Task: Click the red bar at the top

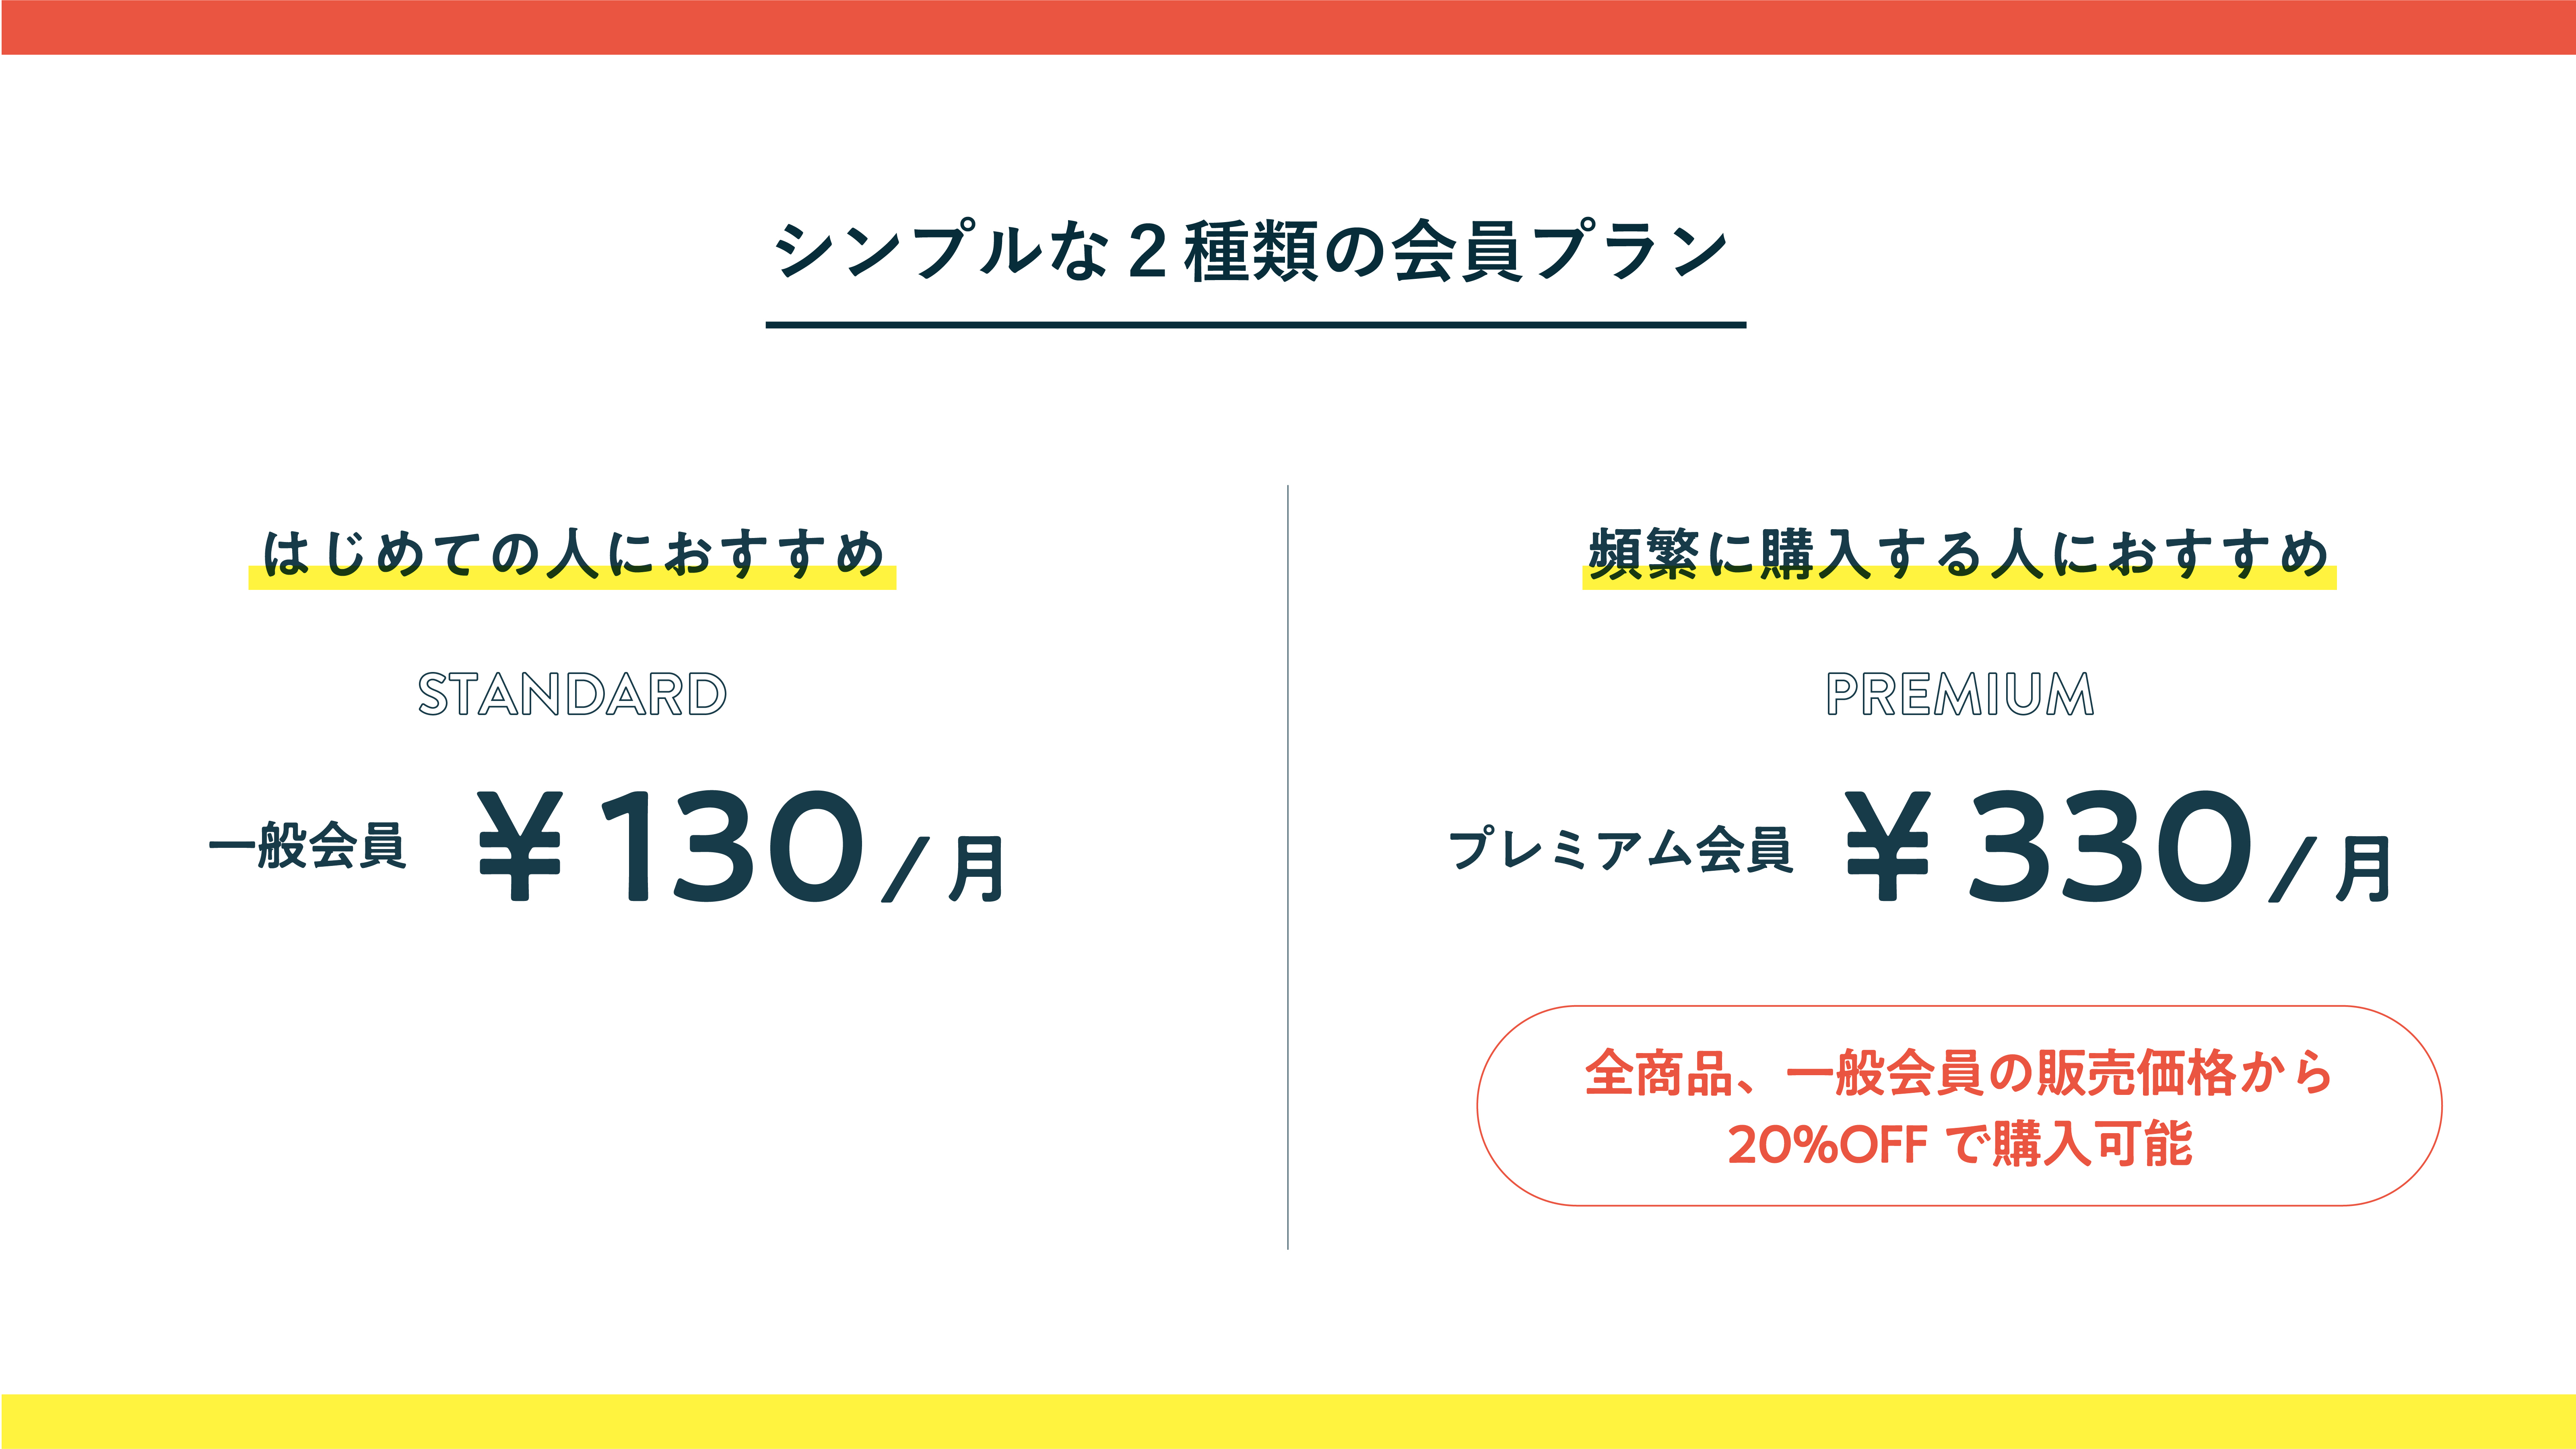Action: 1288,27
